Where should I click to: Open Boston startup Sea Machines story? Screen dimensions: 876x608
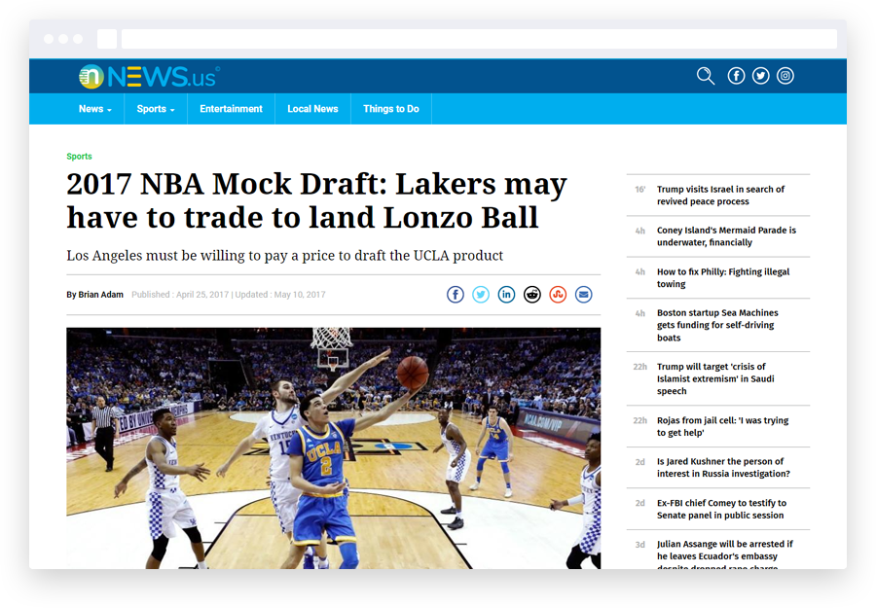[x=717, y=325]
